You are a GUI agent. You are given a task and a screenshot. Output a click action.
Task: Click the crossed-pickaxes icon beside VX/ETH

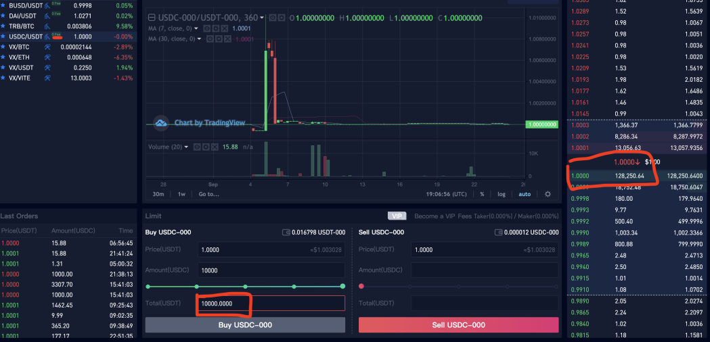pos(47,57)
